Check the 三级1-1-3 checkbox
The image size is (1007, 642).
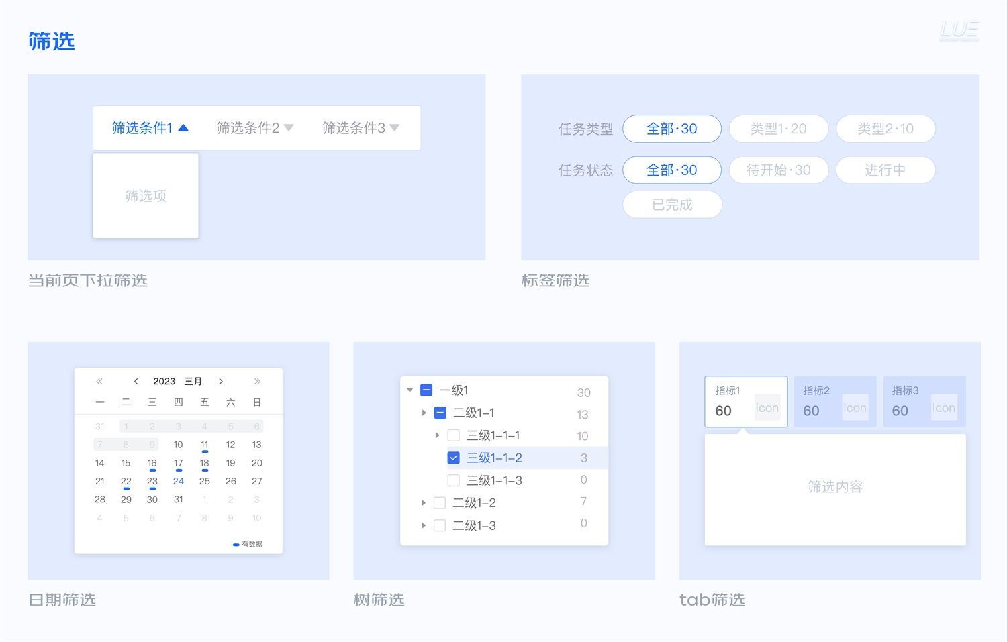453,480
